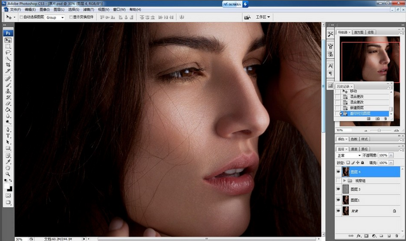The height and width of the screenshot is (241, 406).
Task: Open the 填充 fill slider arrow
Action: click(391, 163)
